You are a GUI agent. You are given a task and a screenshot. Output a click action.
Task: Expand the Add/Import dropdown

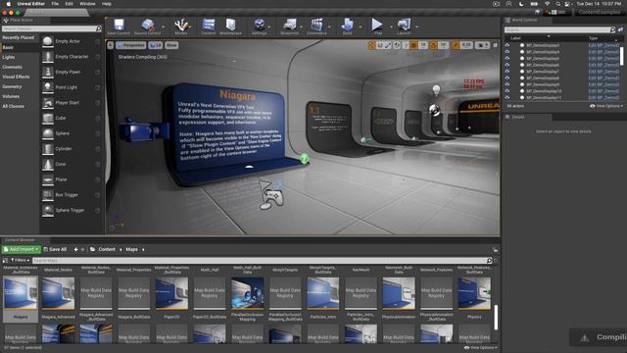point(22,249)
